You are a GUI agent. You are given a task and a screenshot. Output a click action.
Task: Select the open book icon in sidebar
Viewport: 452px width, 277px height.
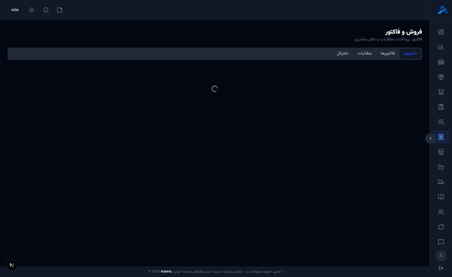[x=441, y=197]
